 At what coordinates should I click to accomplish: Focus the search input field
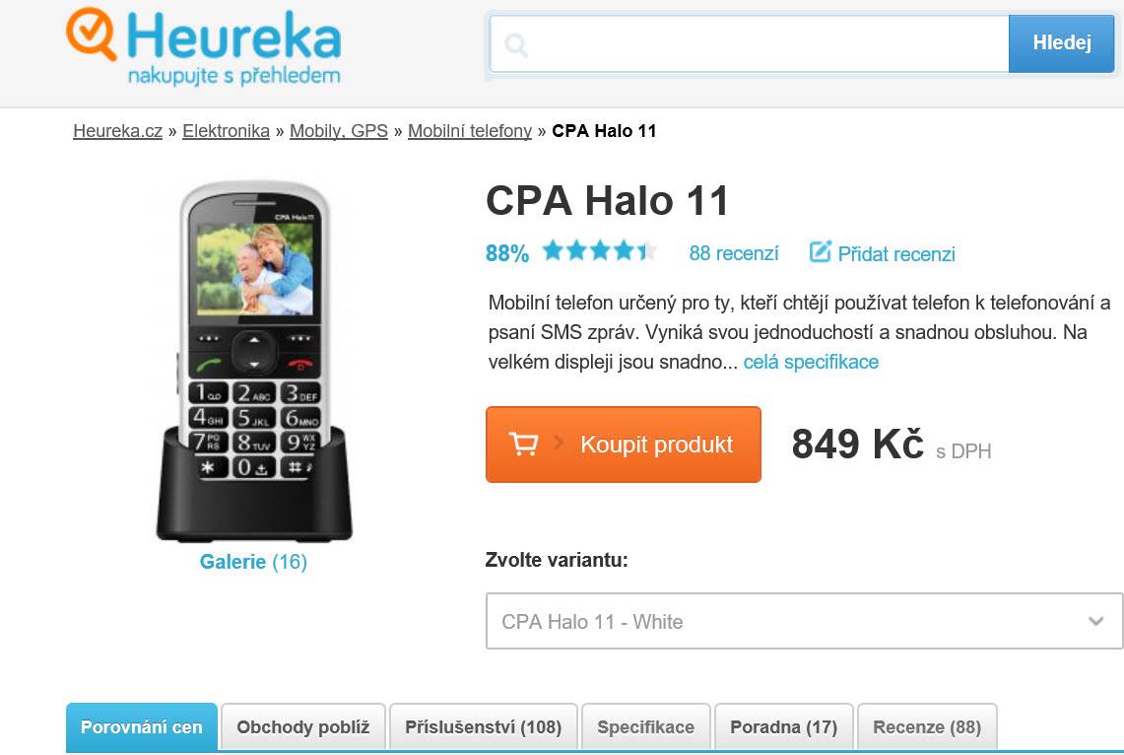pyautogui.click(x=749, y=43)
